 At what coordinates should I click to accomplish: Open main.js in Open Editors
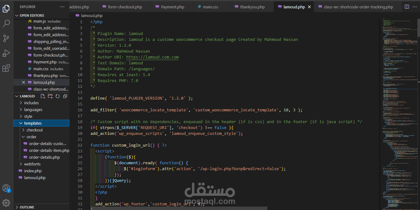[x=42, y=21]
